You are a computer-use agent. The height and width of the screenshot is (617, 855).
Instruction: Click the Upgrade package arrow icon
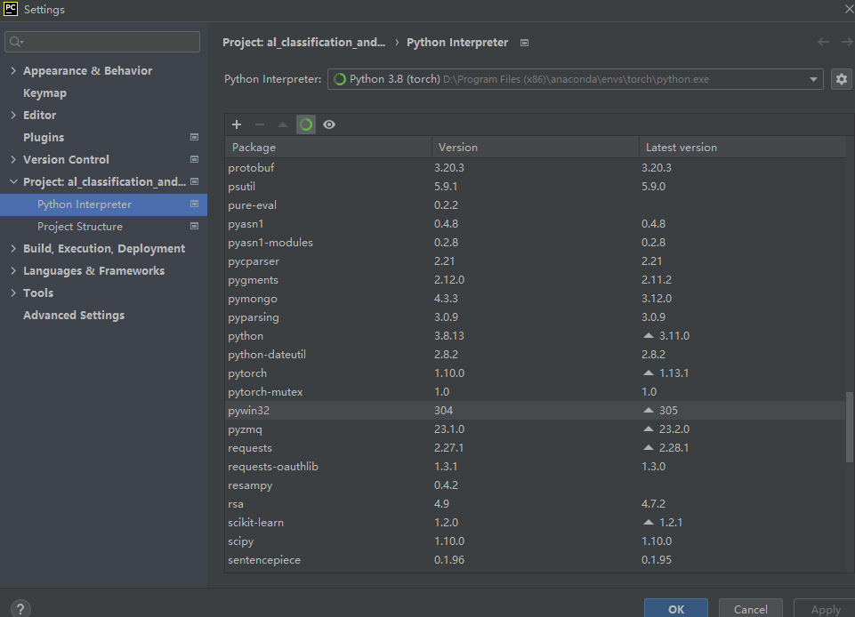(x=281, y=124)
